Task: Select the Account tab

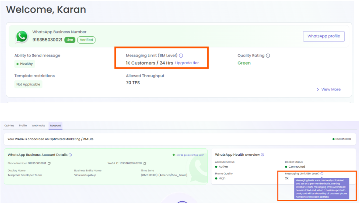Action: (x=56, y=125)
